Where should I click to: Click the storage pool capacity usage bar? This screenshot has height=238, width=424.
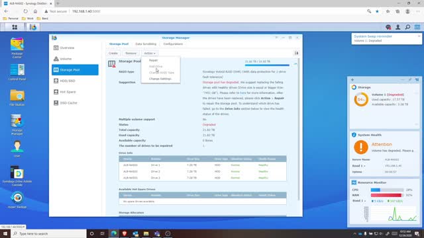pyautogui.click(x=267, y=65)
